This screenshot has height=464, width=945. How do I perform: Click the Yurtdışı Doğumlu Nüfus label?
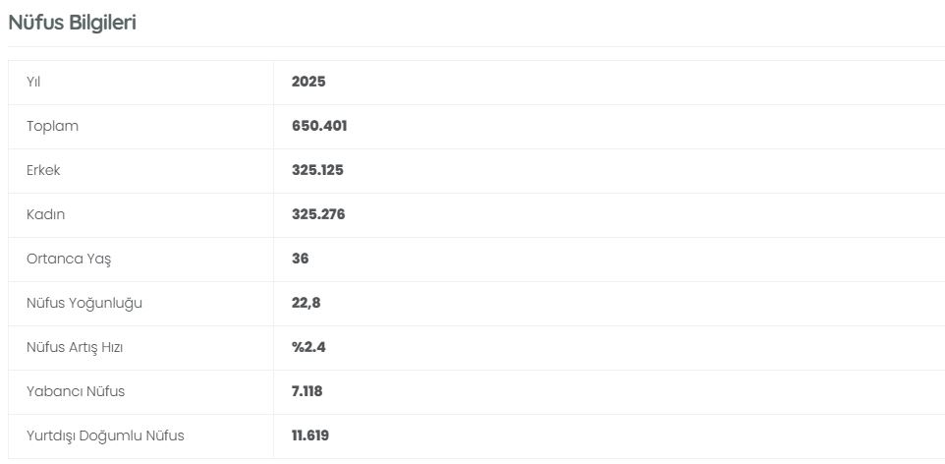point(105,435)
